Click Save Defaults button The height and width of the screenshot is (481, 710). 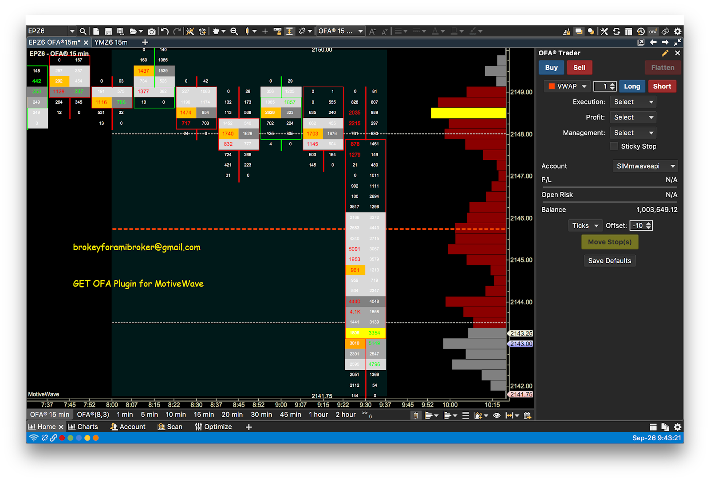tap(610, 260)
